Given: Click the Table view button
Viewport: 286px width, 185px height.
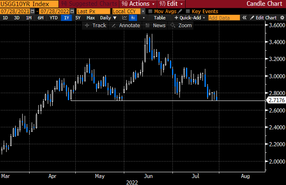Looking at the screenshot, I should tap(160, 18).
